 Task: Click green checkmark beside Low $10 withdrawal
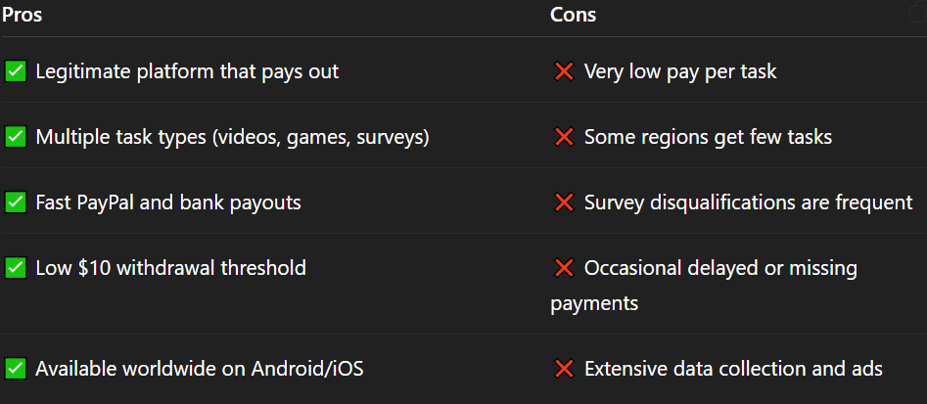pos(16,268)
